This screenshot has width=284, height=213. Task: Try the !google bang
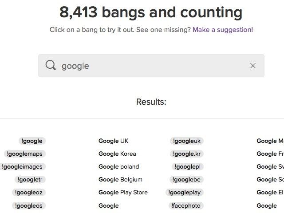coord(32,141)
